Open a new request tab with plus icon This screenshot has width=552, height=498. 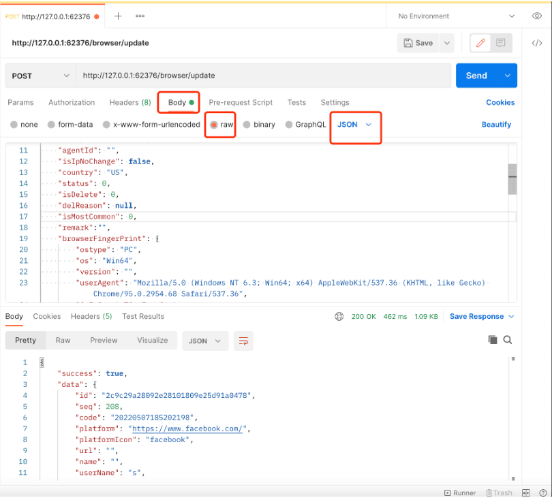118,16
